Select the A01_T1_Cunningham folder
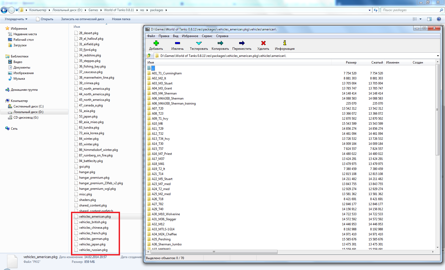The height and width of the screenshot is (270, 445). coord(167,73)
